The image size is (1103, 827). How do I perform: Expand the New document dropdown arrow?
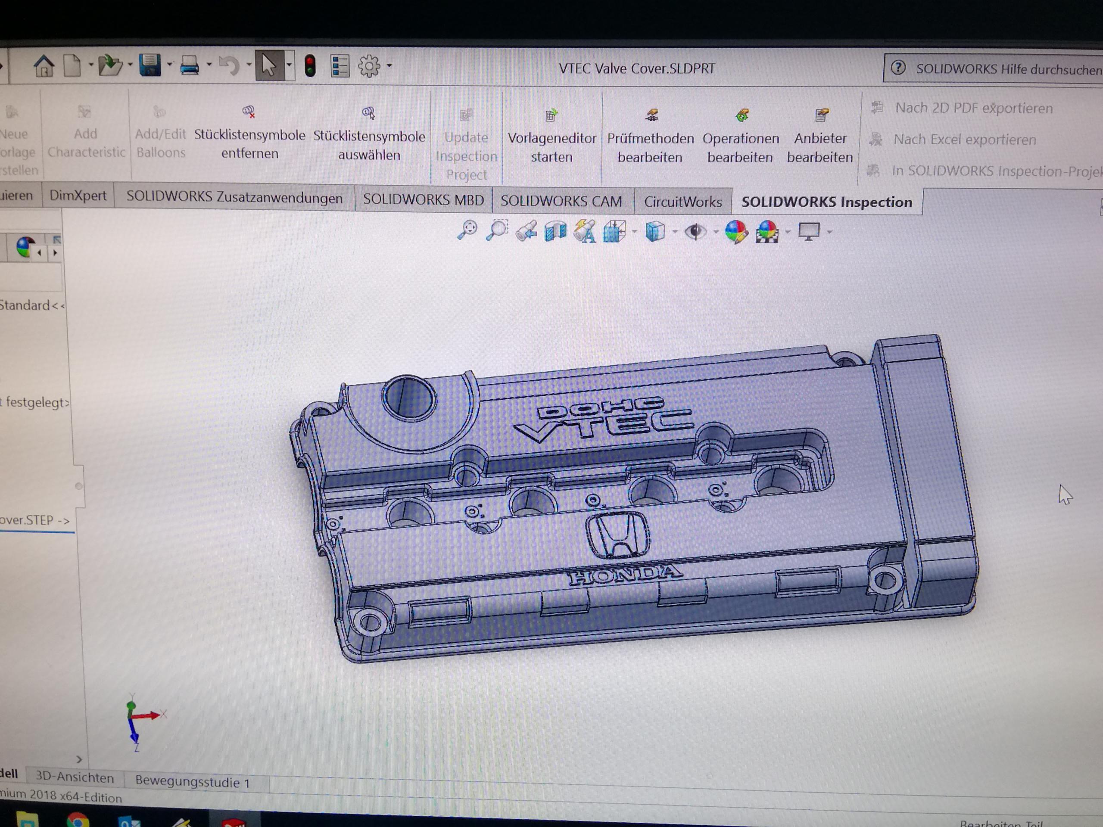(91, 65)
